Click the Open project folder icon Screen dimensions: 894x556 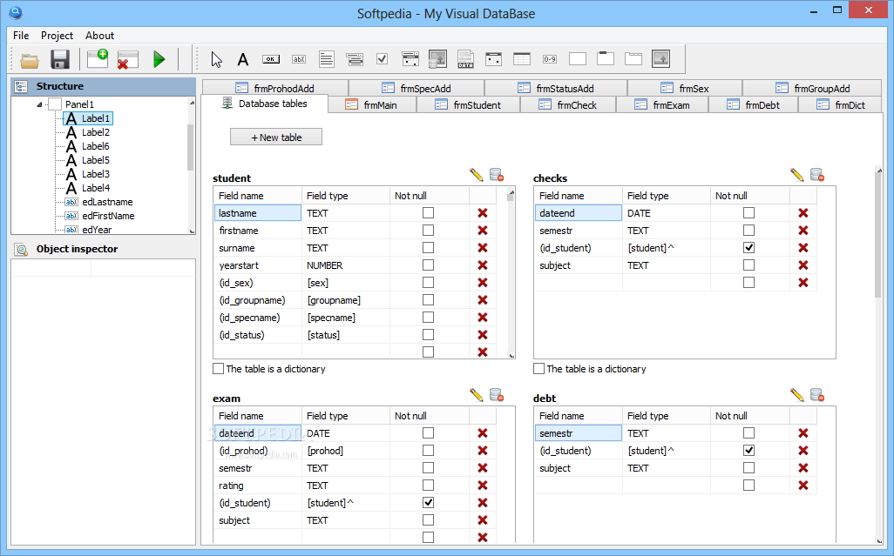(x=30, y=59)
